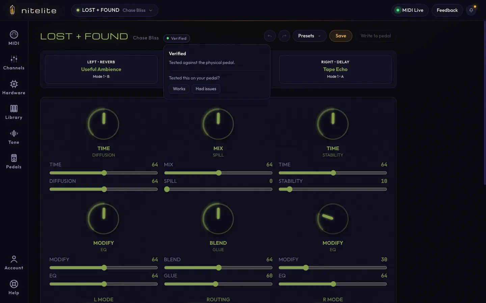486x303 pixels.
Task: Open the Library sidebar section
Action: click(14, 112)
